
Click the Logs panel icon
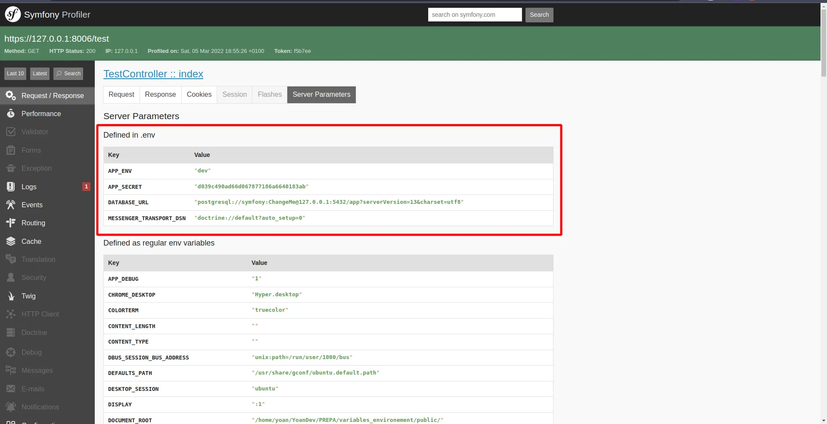coord(11,187)
